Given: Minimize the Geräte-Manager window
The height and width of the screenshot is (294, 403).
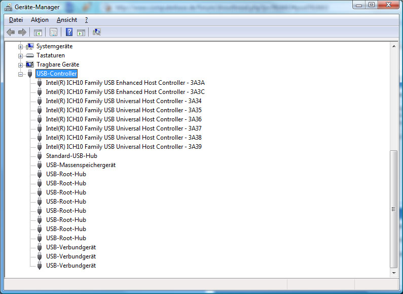Looking at the screenshot, I should coord(359,5).
